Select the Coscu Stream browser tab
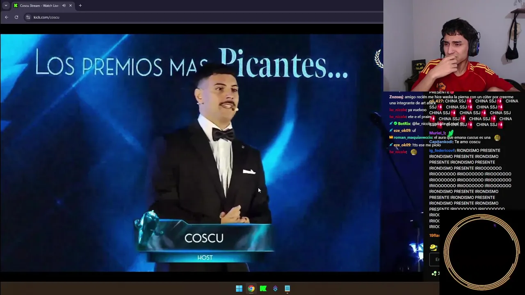This screenshot has width=525, height=295. 43,5
